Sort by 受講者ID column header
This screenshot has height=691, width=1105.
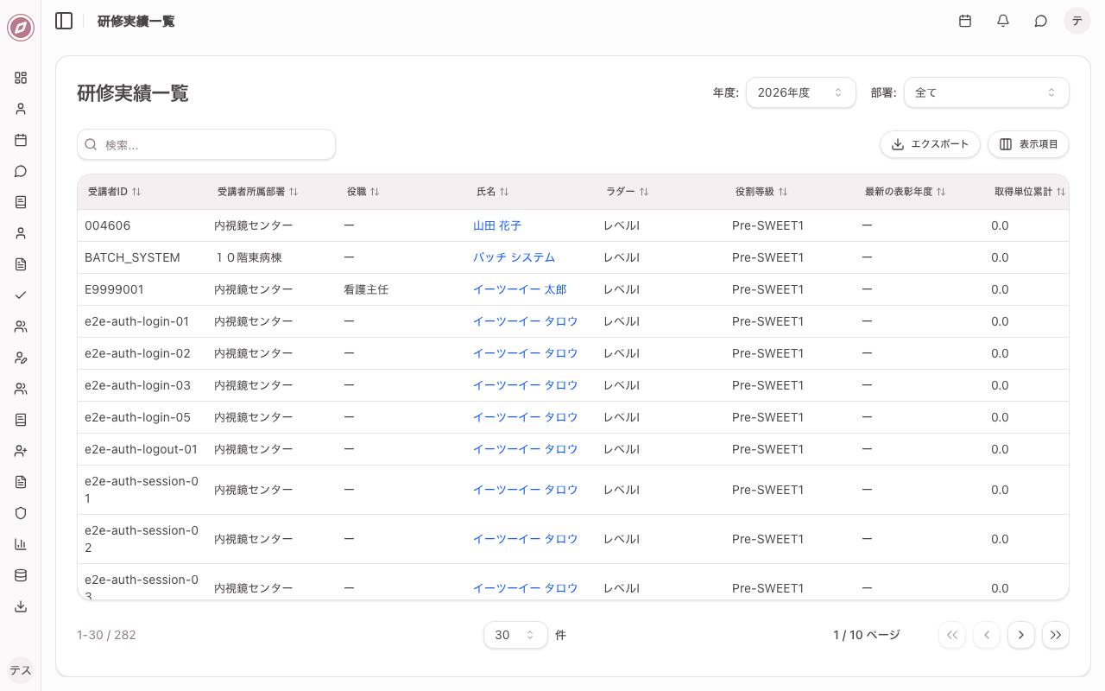pos(115,192)
